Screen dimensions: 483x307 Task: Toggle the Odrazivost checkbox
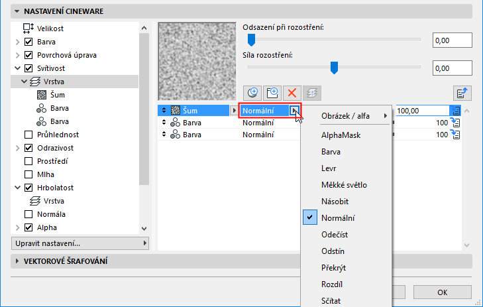[28, 148]
